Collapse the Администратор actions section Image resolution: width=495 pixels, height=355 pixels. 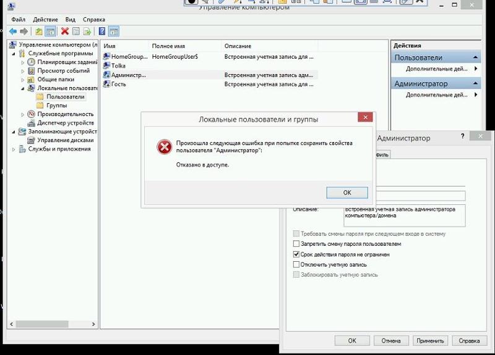click(475, 83)
